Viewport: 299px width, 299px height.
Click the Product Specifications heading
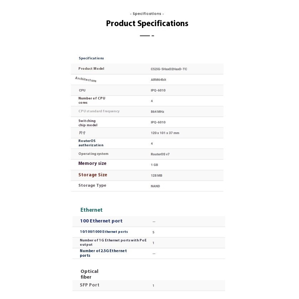click(147, 24)
